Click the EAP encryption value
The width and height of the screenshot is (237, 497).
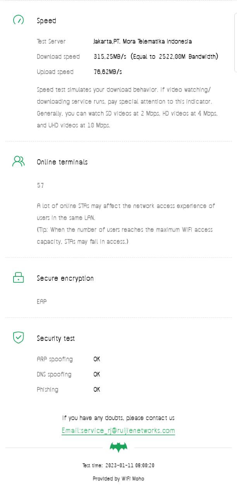point(42,301)
